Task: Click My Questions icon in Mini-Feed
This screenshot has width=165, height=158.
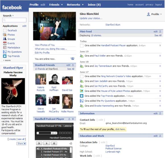Action: tap(82, 101)
